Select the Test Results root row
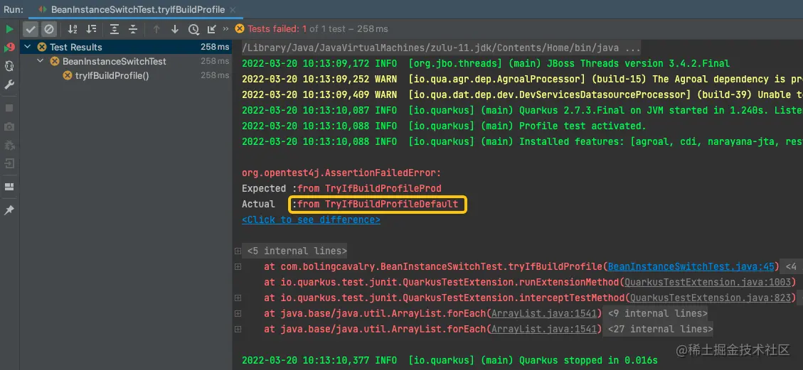 click(x=126, y=47)
